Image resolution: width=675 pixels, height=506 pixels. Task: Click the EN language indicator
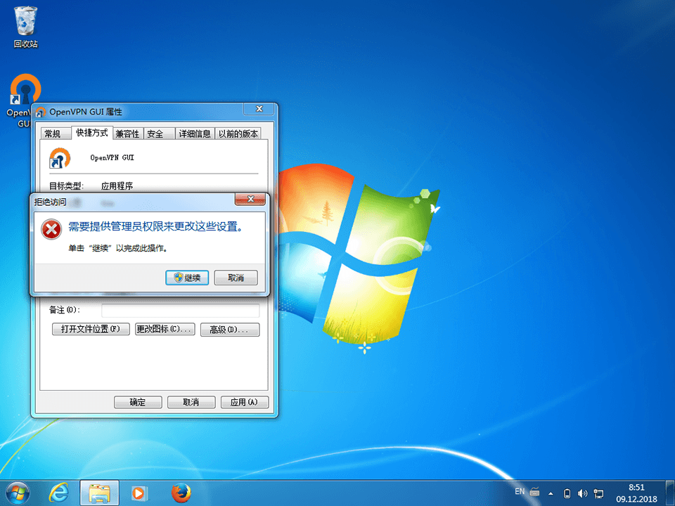520,491
